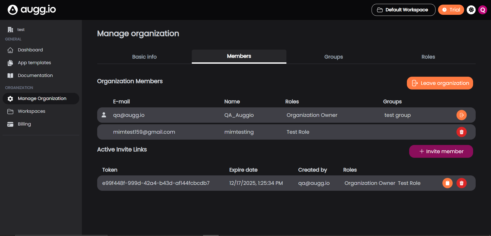Open App templates from sidebar
This screenshot has width=491, height=236.
coord(34,63)
